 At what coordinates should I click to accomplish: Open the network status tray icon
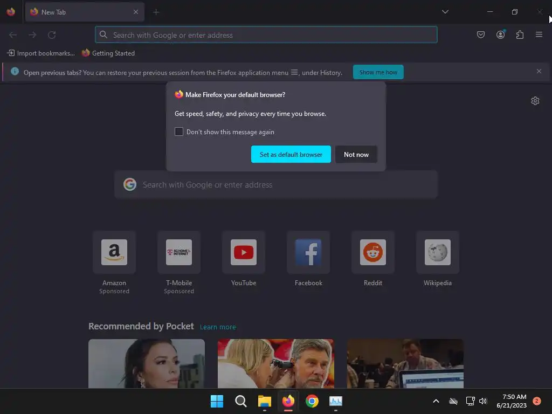tap(470, 401)
